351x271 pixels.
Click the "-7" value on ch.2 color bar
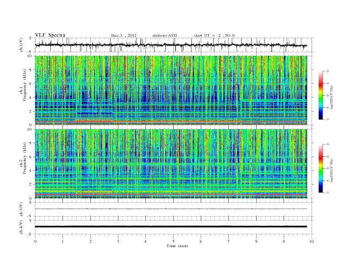[327, 193]
